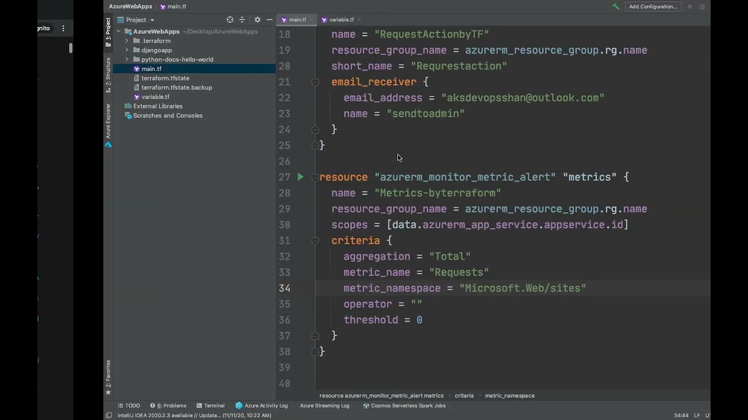Toggle the Azure Explorer tool window stripe
Viewport: 748px width, 420px height.
(x=108, y=125)
